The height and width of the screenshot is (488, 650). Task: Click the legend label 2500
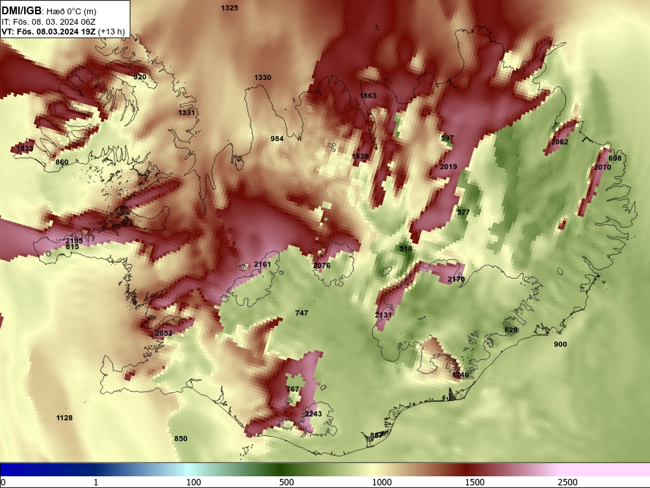[567, 481]
